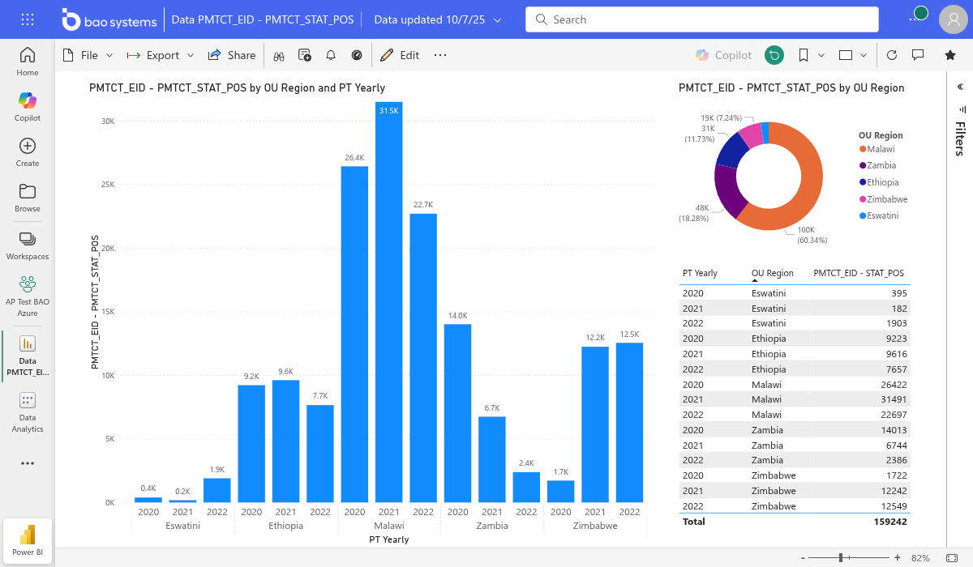Refresh visuals with the refresh icon
Viewport: 973px width, 567px height.
(x=892, y=55)
